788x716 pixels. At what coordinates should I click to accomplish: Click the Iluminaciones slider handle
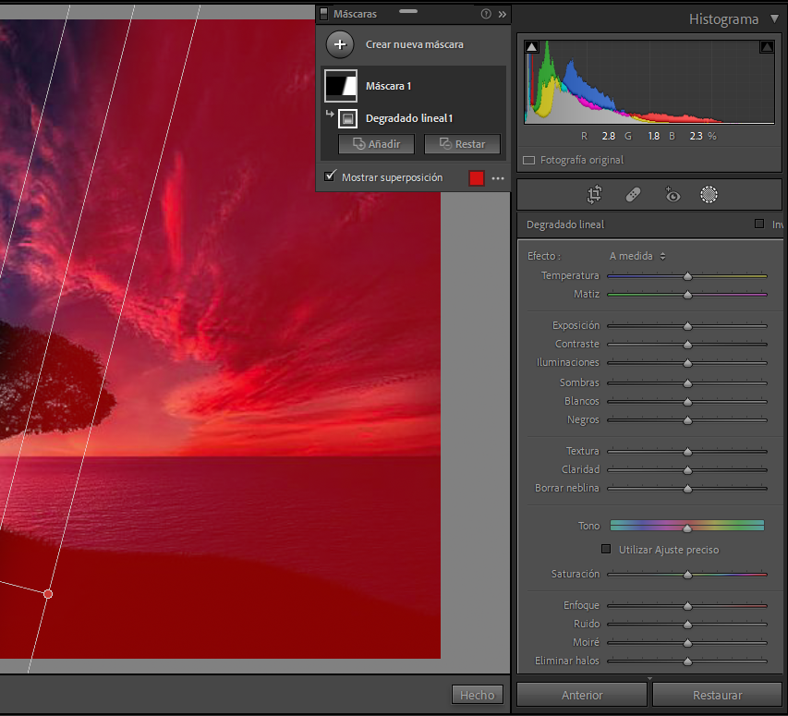click(687, 363)
